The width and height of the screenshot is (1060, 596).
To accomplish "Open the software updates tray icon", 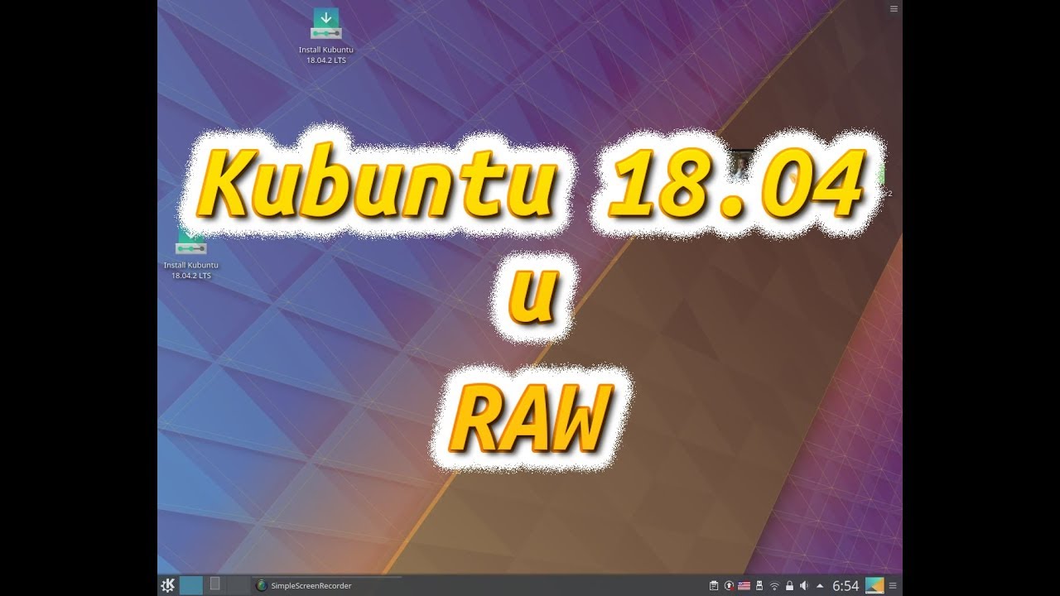I will (x=729, y=585).
